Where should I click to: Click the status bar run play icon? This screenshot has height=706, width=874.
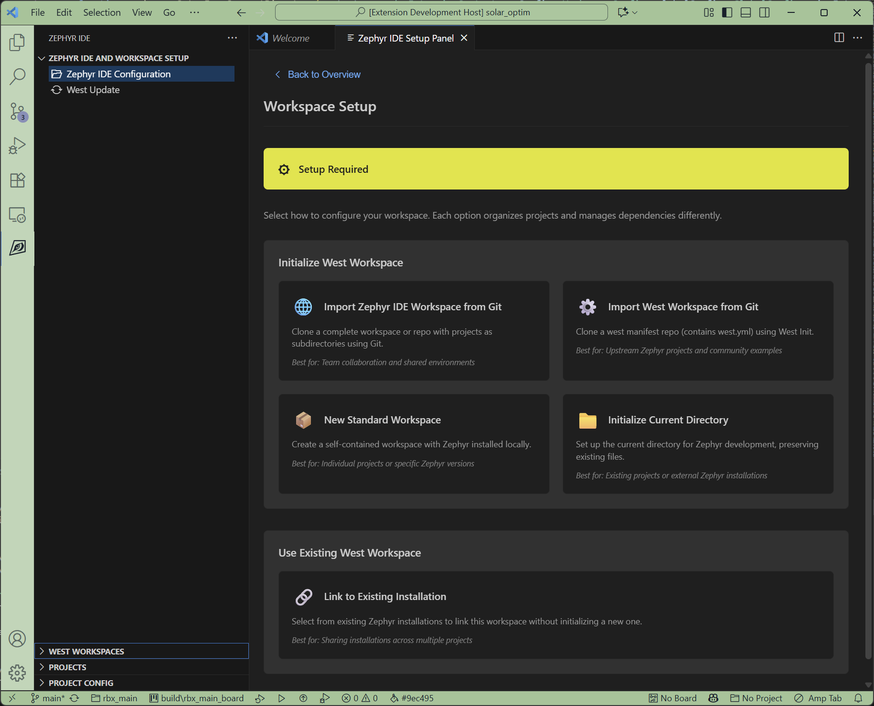[x=281, y=698]
